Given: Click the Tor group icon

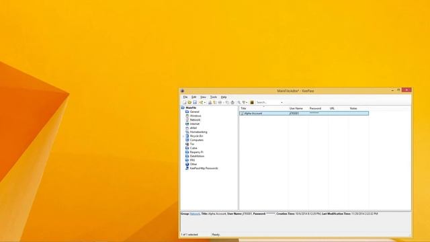Looking at the screenshot, I should (x=187, y=144).
